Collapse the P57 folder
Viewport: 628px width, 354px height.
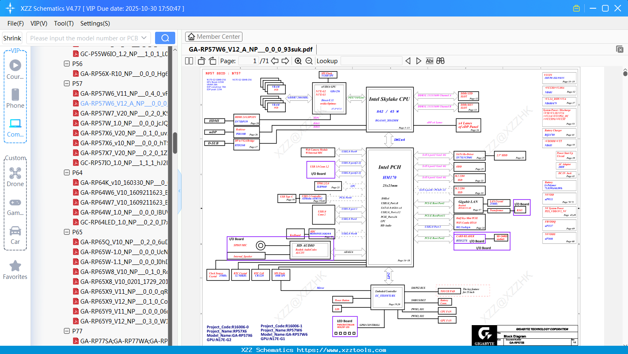[x=67, y=84]
